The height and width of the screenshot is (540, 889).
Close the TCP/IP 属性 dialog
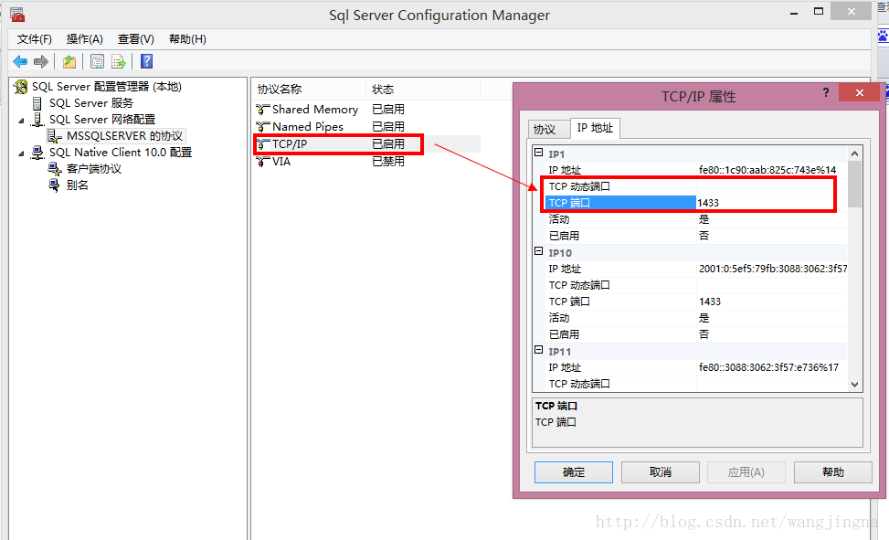click(860, 92)
